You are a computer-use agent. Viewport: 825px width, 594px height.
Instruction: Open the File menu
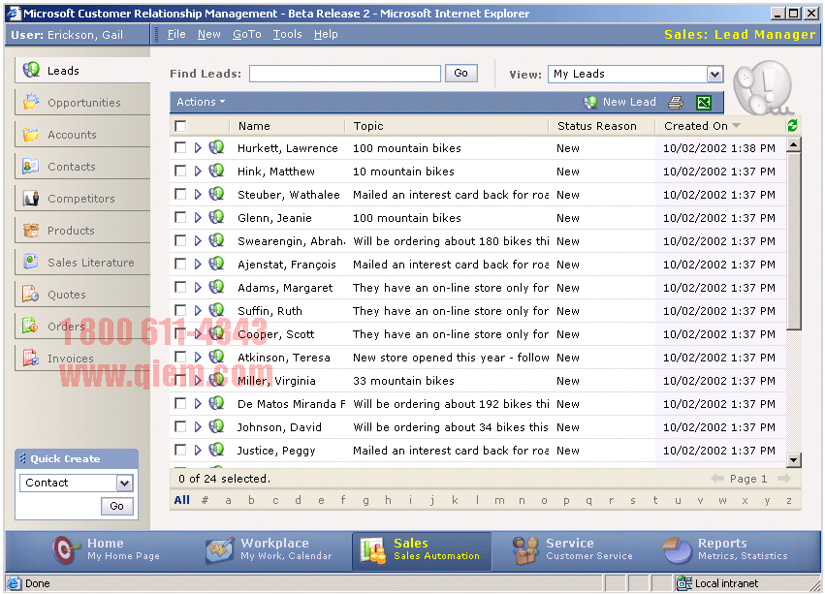point(176,34)
